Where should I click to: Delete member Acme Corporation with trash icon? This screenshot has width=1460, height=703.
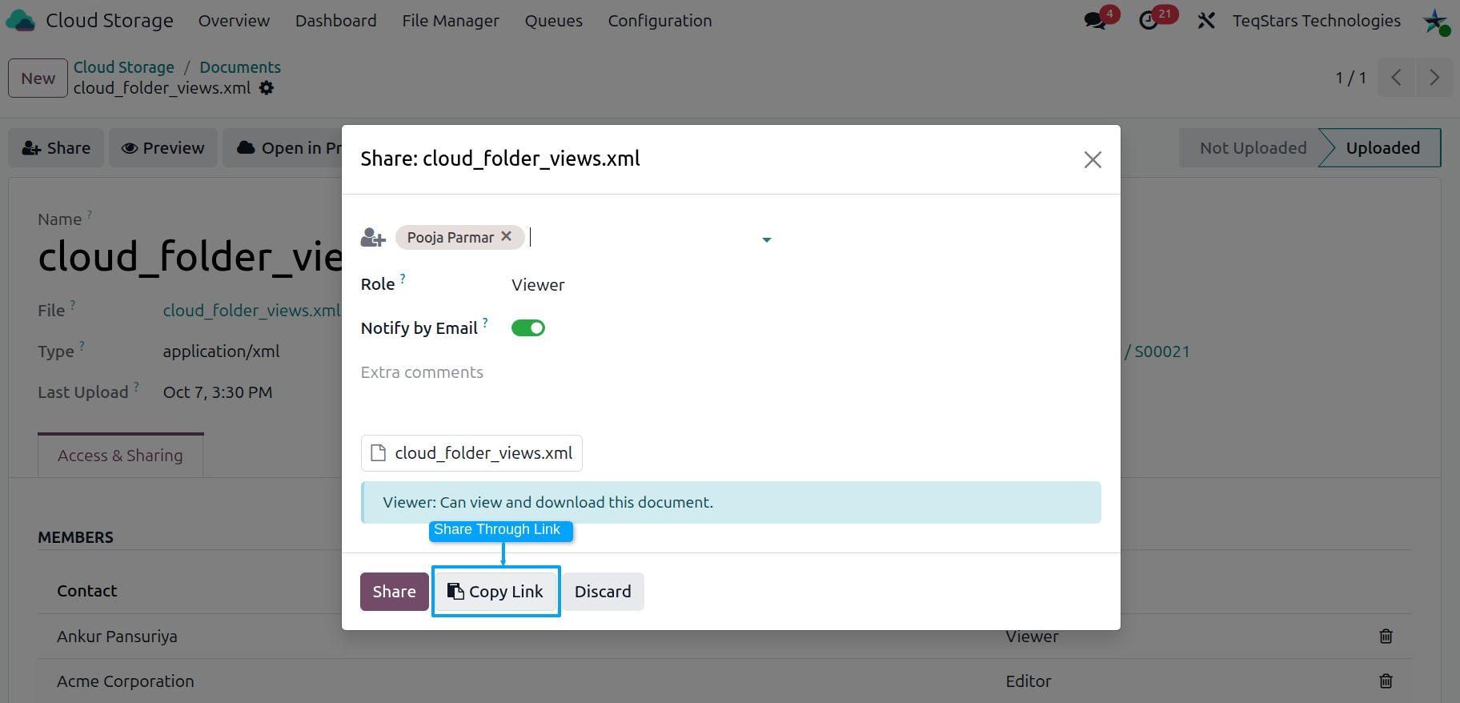click(1386, 681)
